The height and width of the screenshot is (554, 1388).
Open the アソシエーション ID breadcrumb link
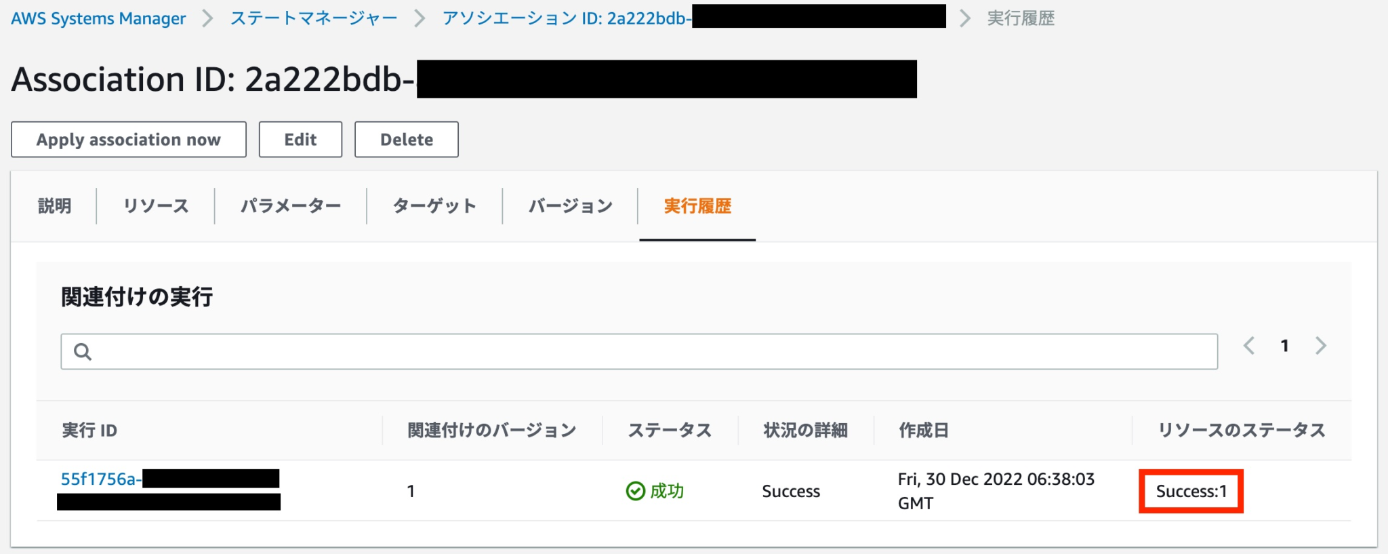pos(566,18)
